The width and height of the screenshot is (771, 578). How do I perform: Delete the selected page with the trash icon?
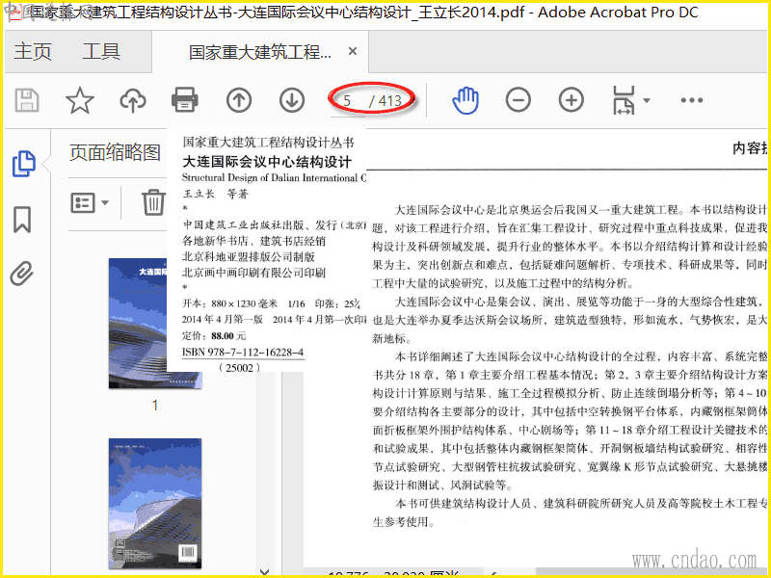(x=153, y=202)
